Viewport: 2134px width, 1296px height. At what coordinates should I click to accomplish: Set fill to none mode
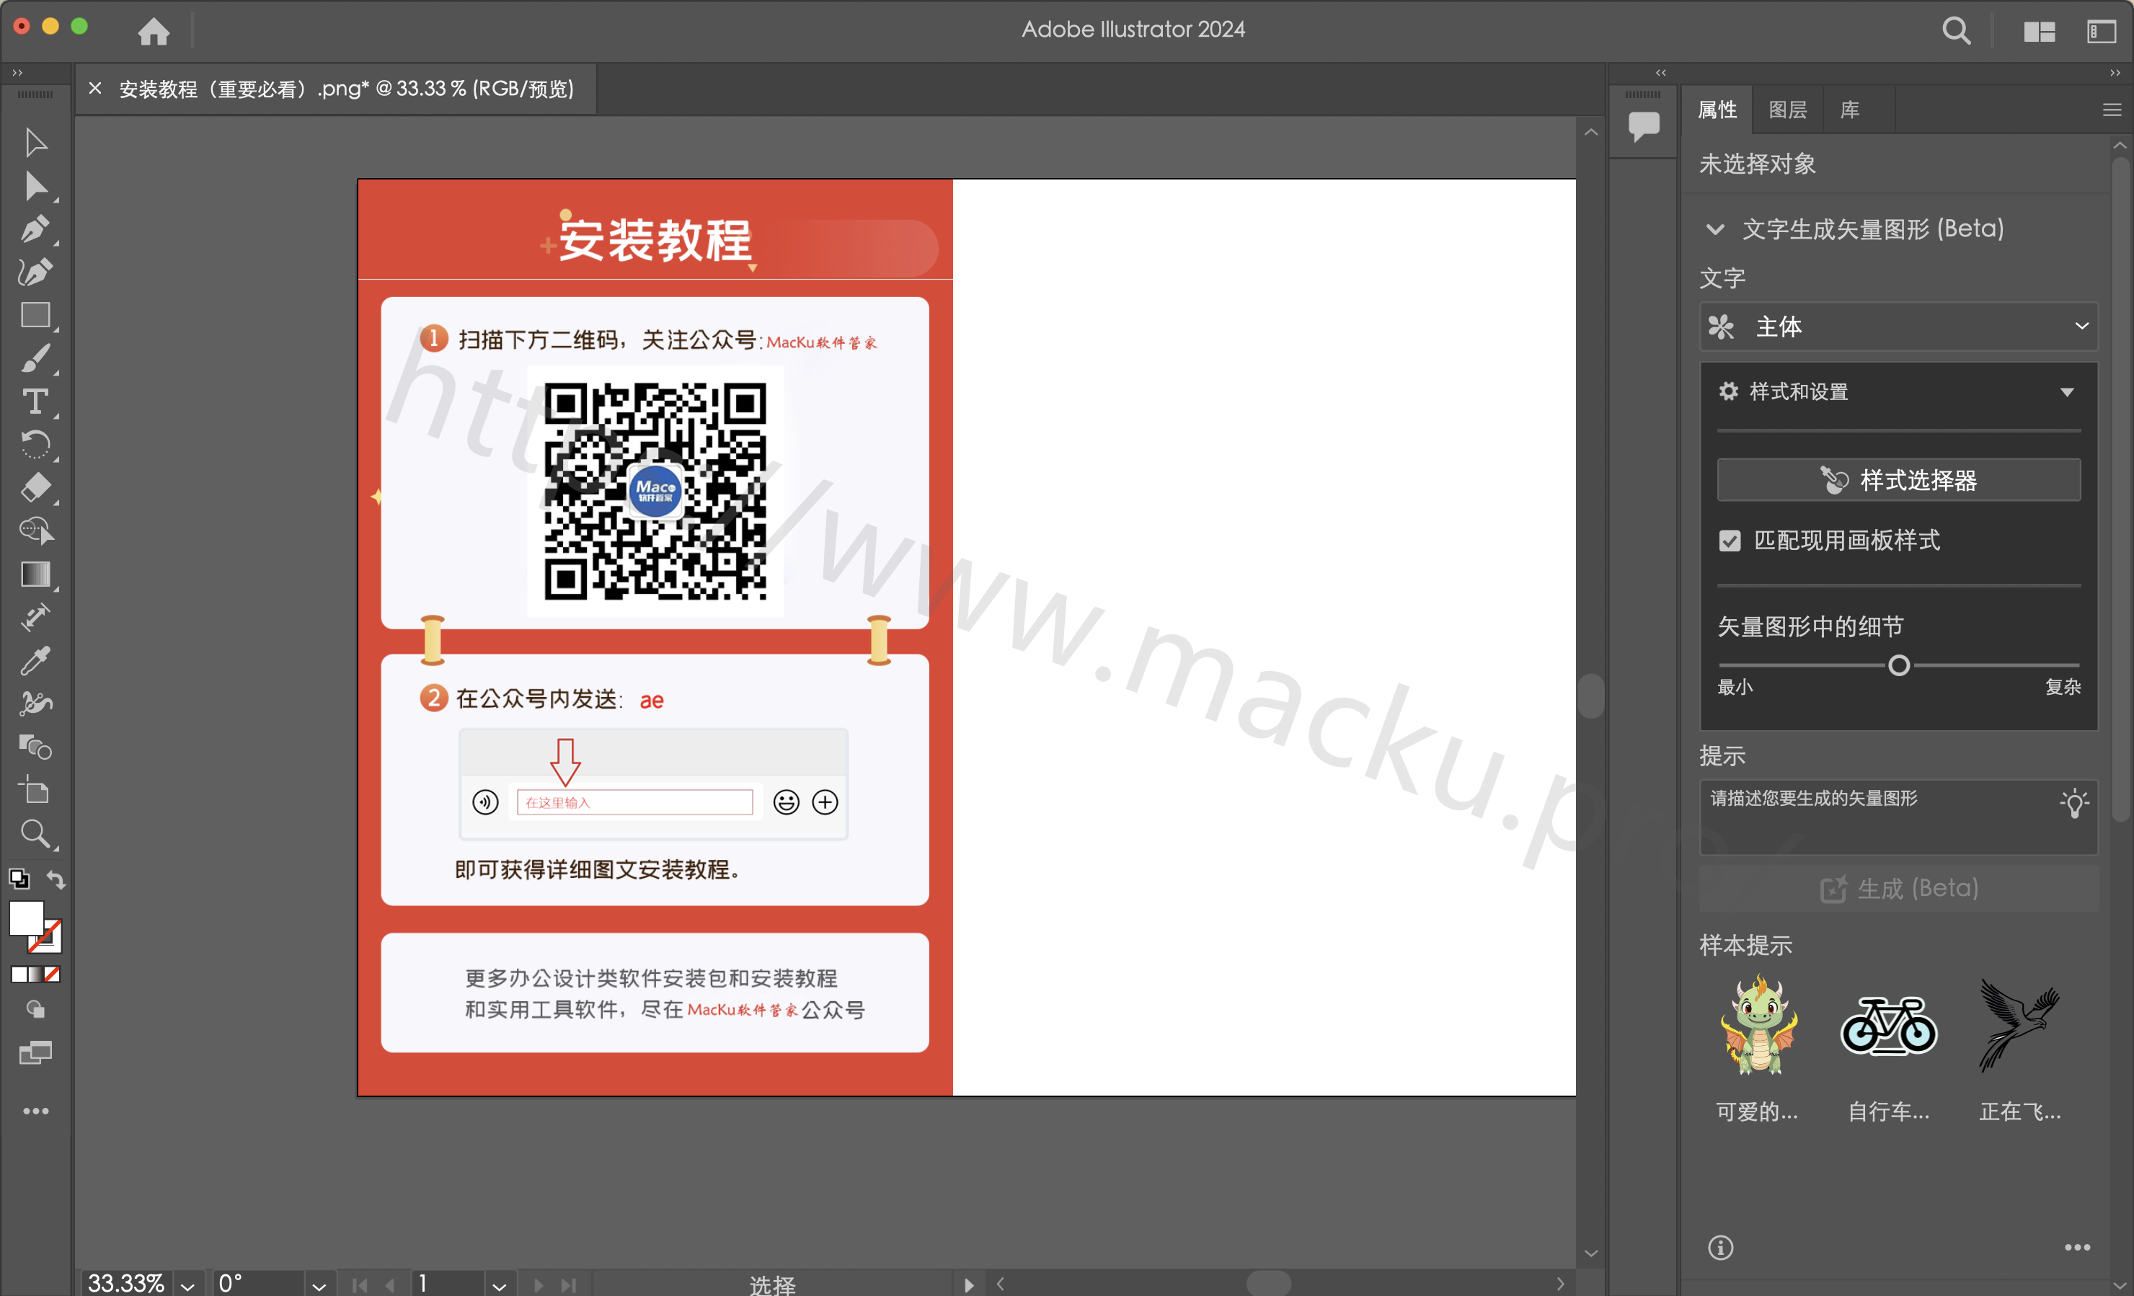pyautogui.click(x=52, y=975)
